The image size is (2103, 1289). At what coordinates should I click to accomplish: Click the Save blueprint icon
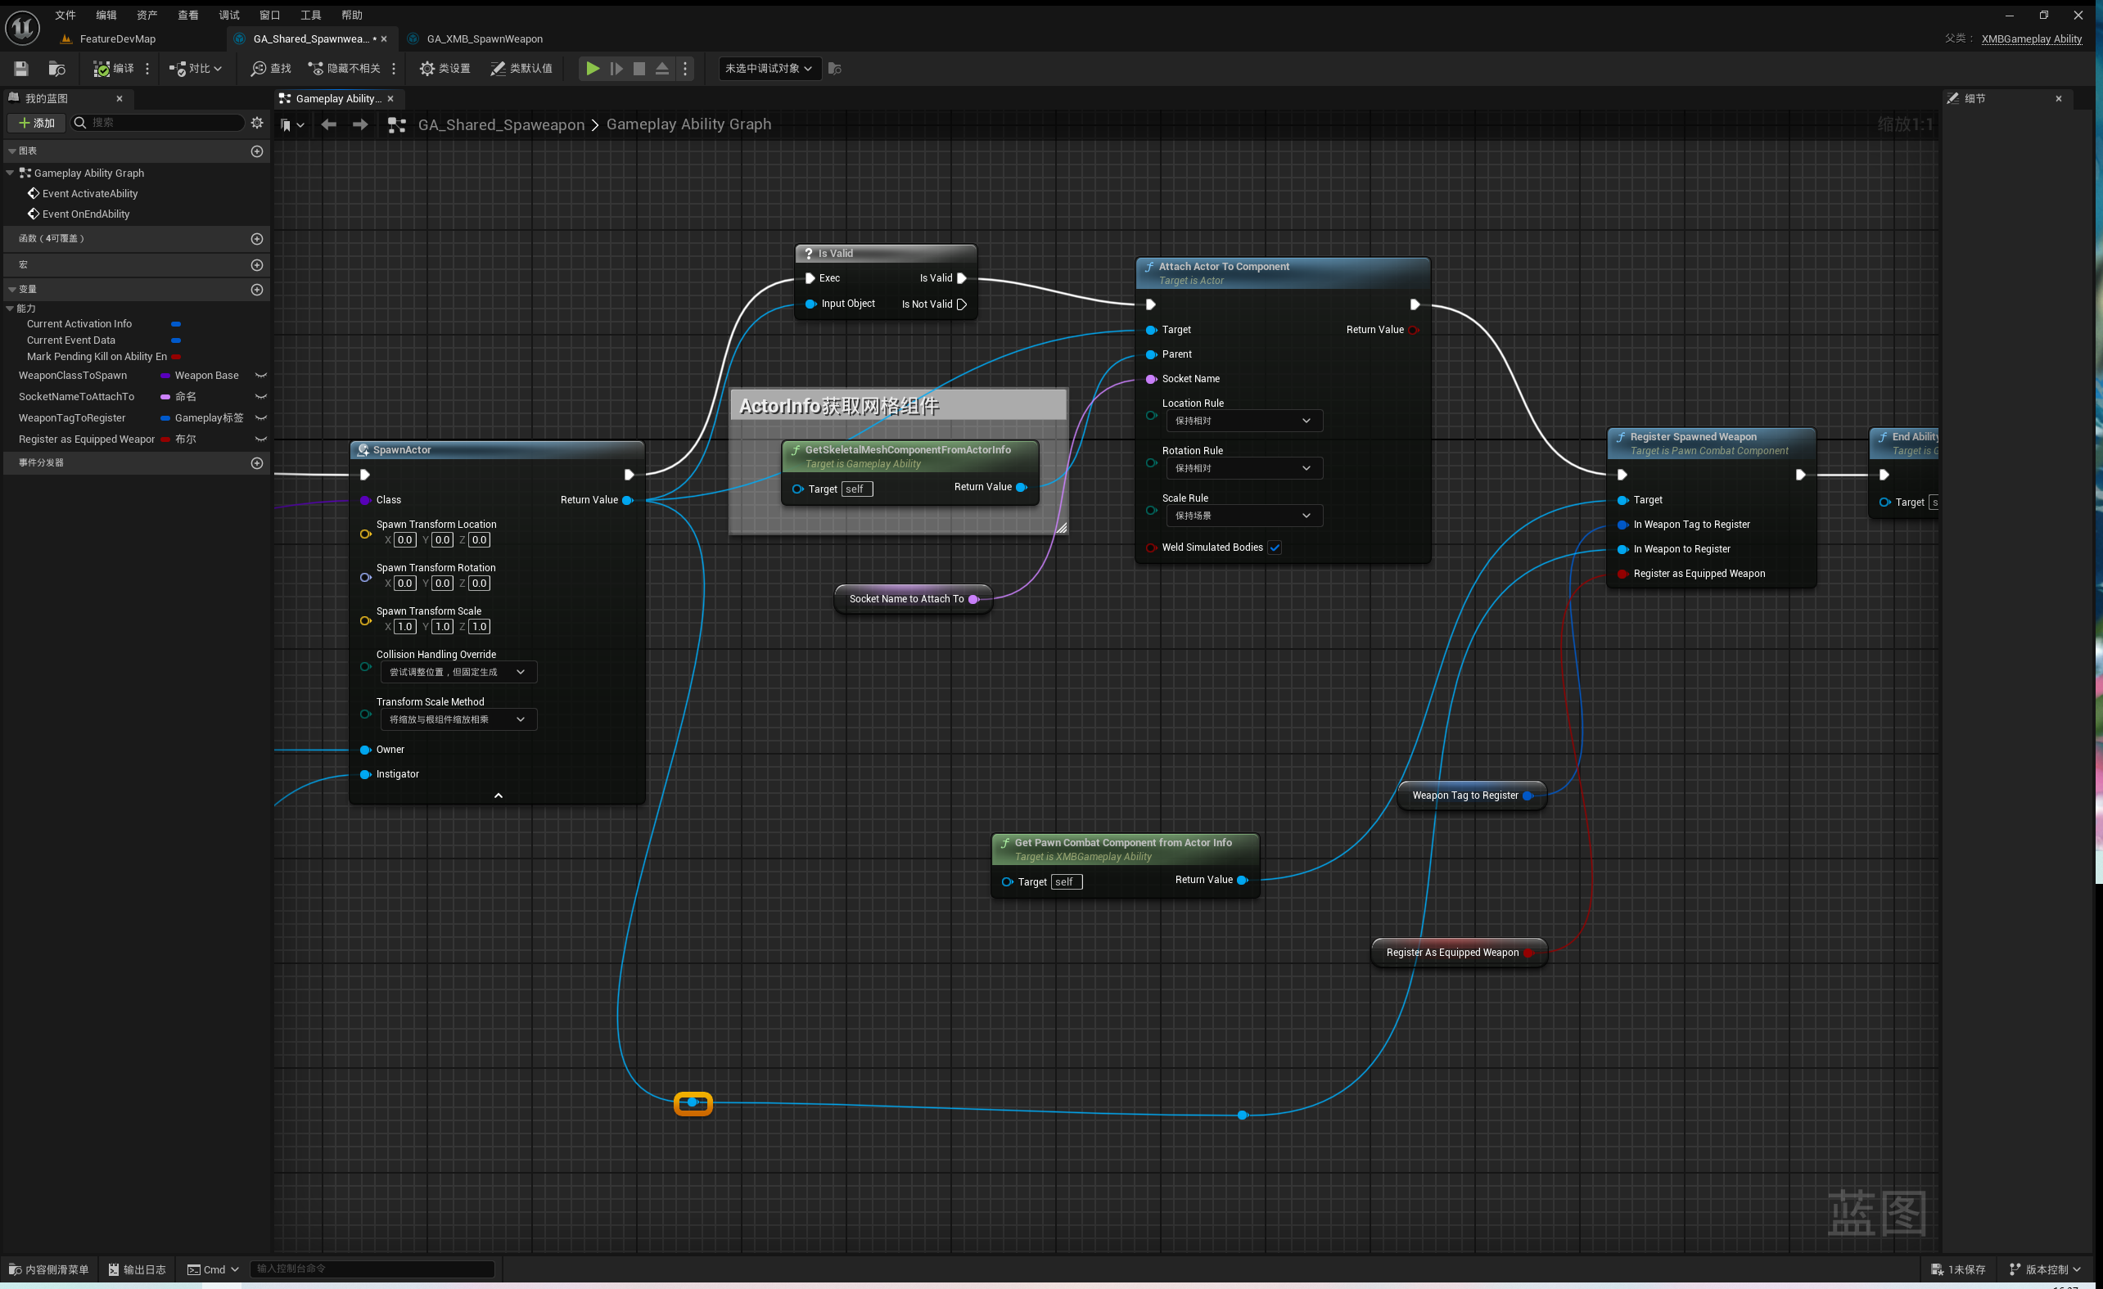(x=21, y=68)
